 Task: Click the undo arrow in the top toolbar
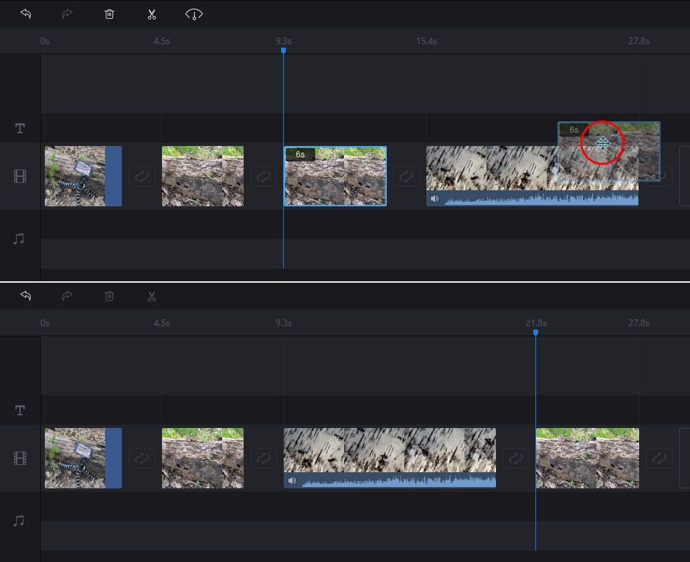[25, 14]
